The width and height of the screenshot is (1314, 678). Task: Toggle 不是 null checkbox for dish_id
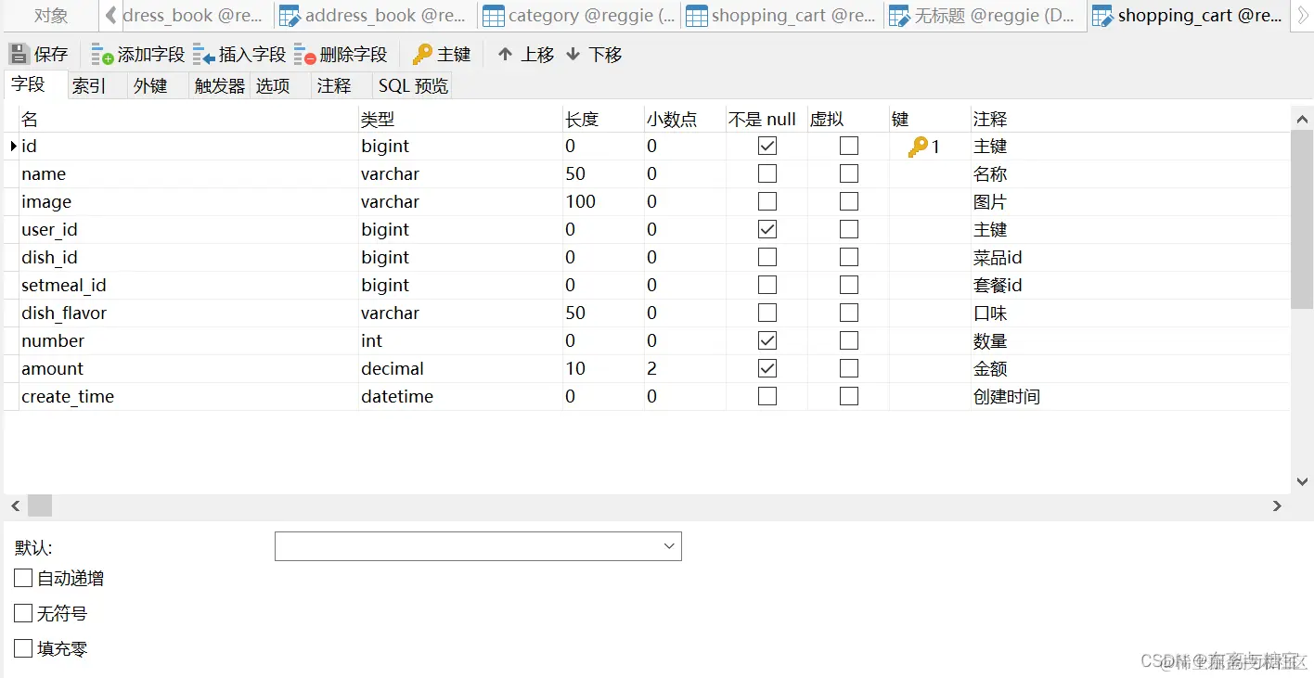767,257
